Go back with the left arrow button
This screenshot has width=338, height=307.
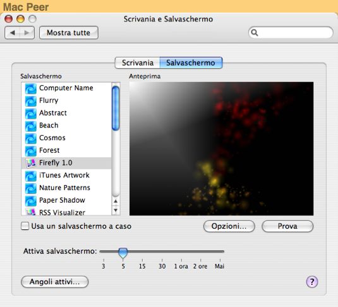click(x=12, y=33)
